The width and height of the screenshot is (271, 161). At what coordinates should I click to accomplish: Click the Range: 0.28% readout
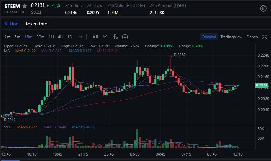(191, 46)
